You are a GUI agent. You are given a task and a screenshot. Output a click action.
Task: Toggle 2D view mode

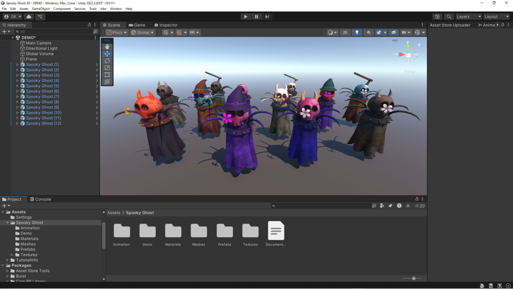(345, 33)
